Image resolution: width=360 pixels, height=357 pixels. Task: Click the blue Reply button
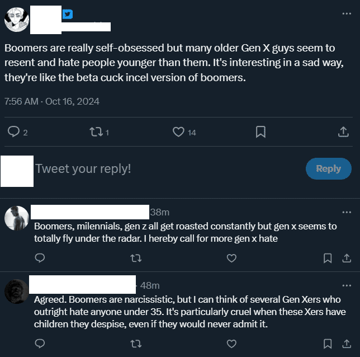329,168
